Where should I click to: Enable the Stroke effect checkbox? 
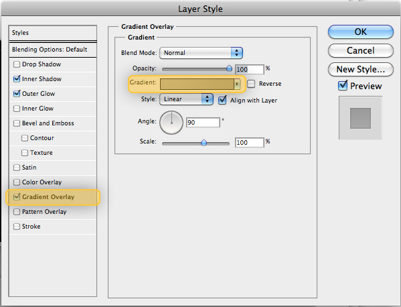(x=17, y=227)
